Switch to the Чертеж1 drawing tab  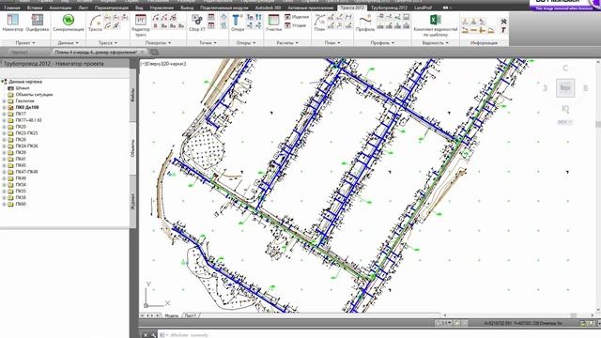click(20, 53)
